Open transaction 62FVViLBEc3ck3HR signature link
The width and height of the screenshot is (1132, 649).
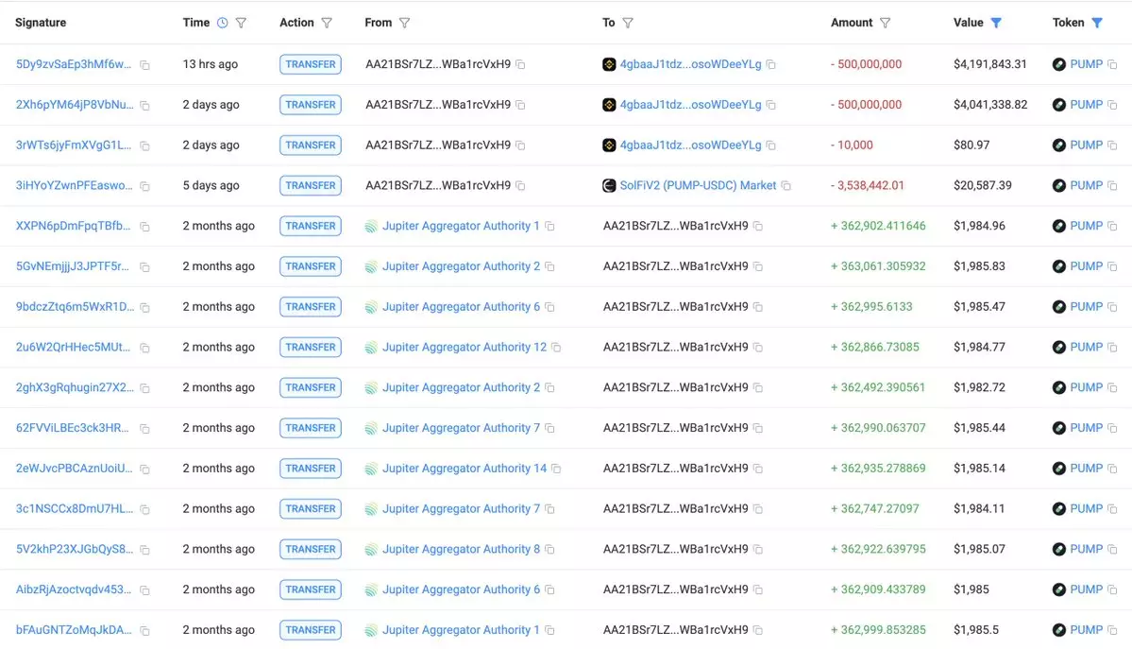coord(72,428)
